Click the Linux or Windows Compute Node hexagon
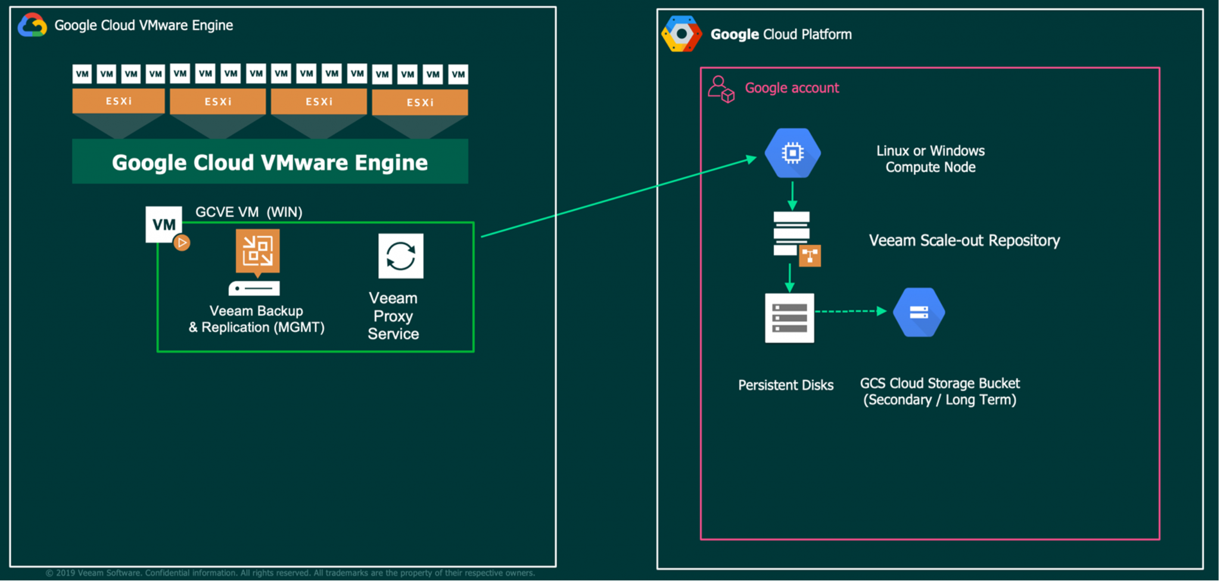This screenshot has height=582, width=1220. pyautogui.click(x=792, y=154)
